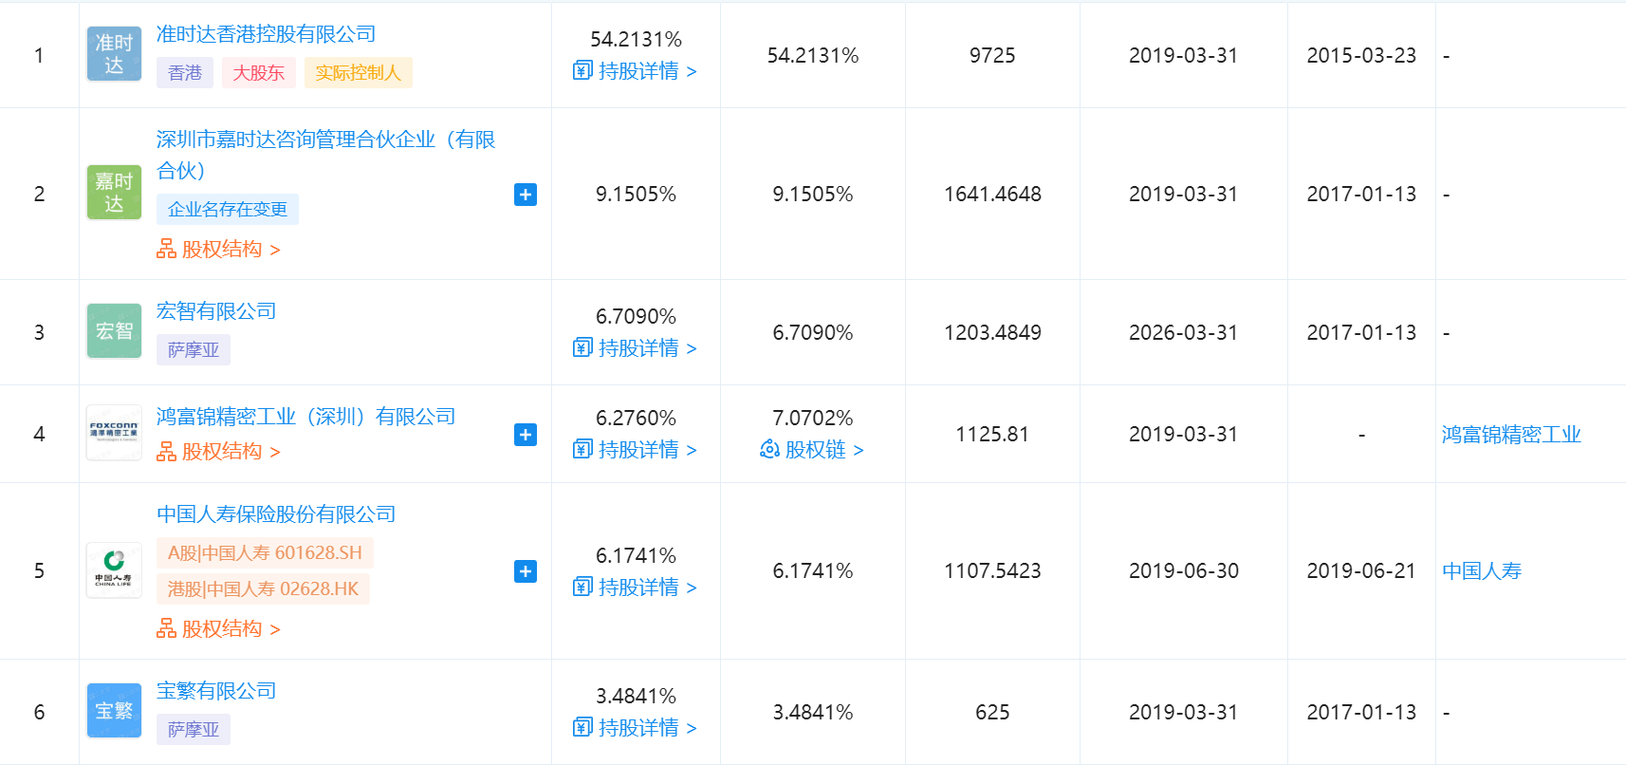Open 宏智有限公司 company link
The image size is (1626, 765).
tap(216, 311)
